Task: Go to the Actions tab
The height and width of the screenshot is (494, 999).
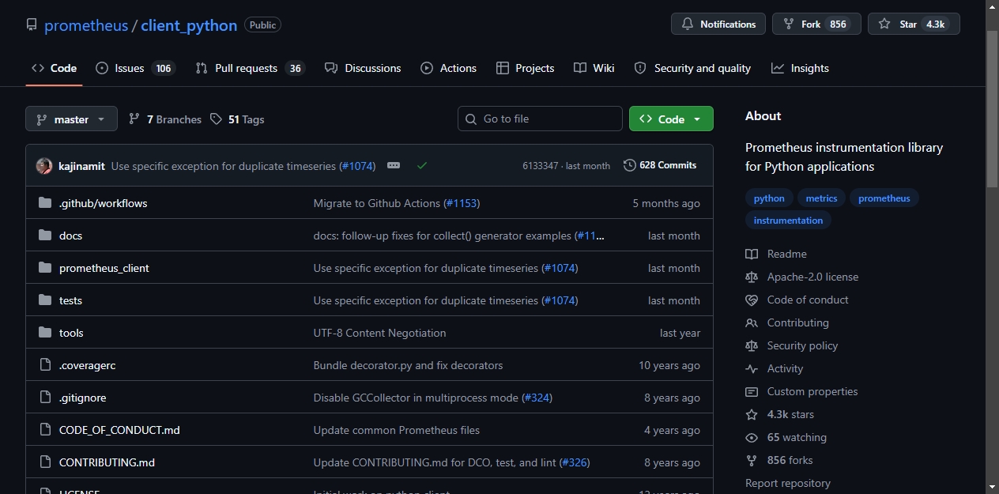Action: pos(449,68)
